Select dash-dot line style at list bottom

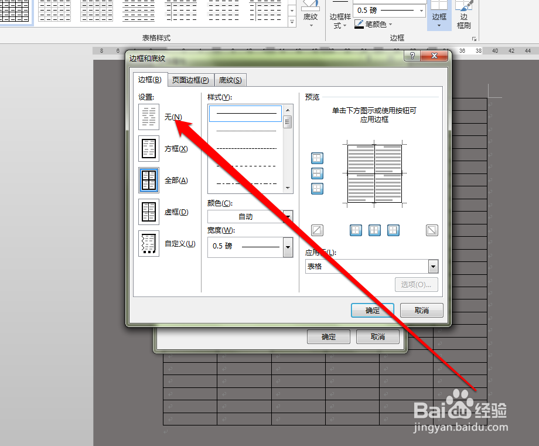click(246, 183)
